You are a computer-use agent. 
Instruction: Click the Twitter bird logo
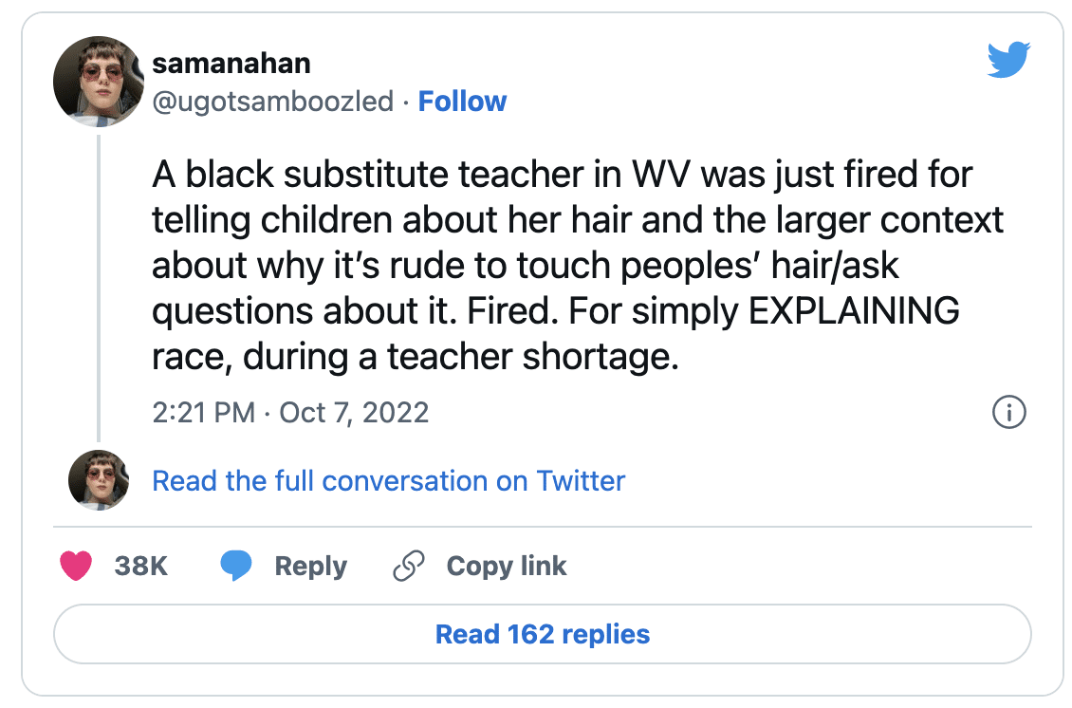tap(1007, 62)
